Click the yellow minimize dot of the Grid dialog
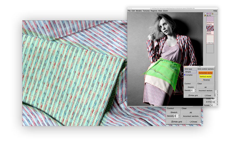The image size is (225, 147). (x=186, y=67)
